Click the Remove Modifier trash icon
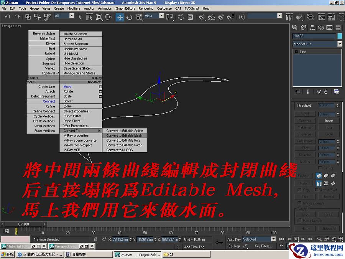The image size is (345, 259). pyautogui.click(x=326, y=91)
